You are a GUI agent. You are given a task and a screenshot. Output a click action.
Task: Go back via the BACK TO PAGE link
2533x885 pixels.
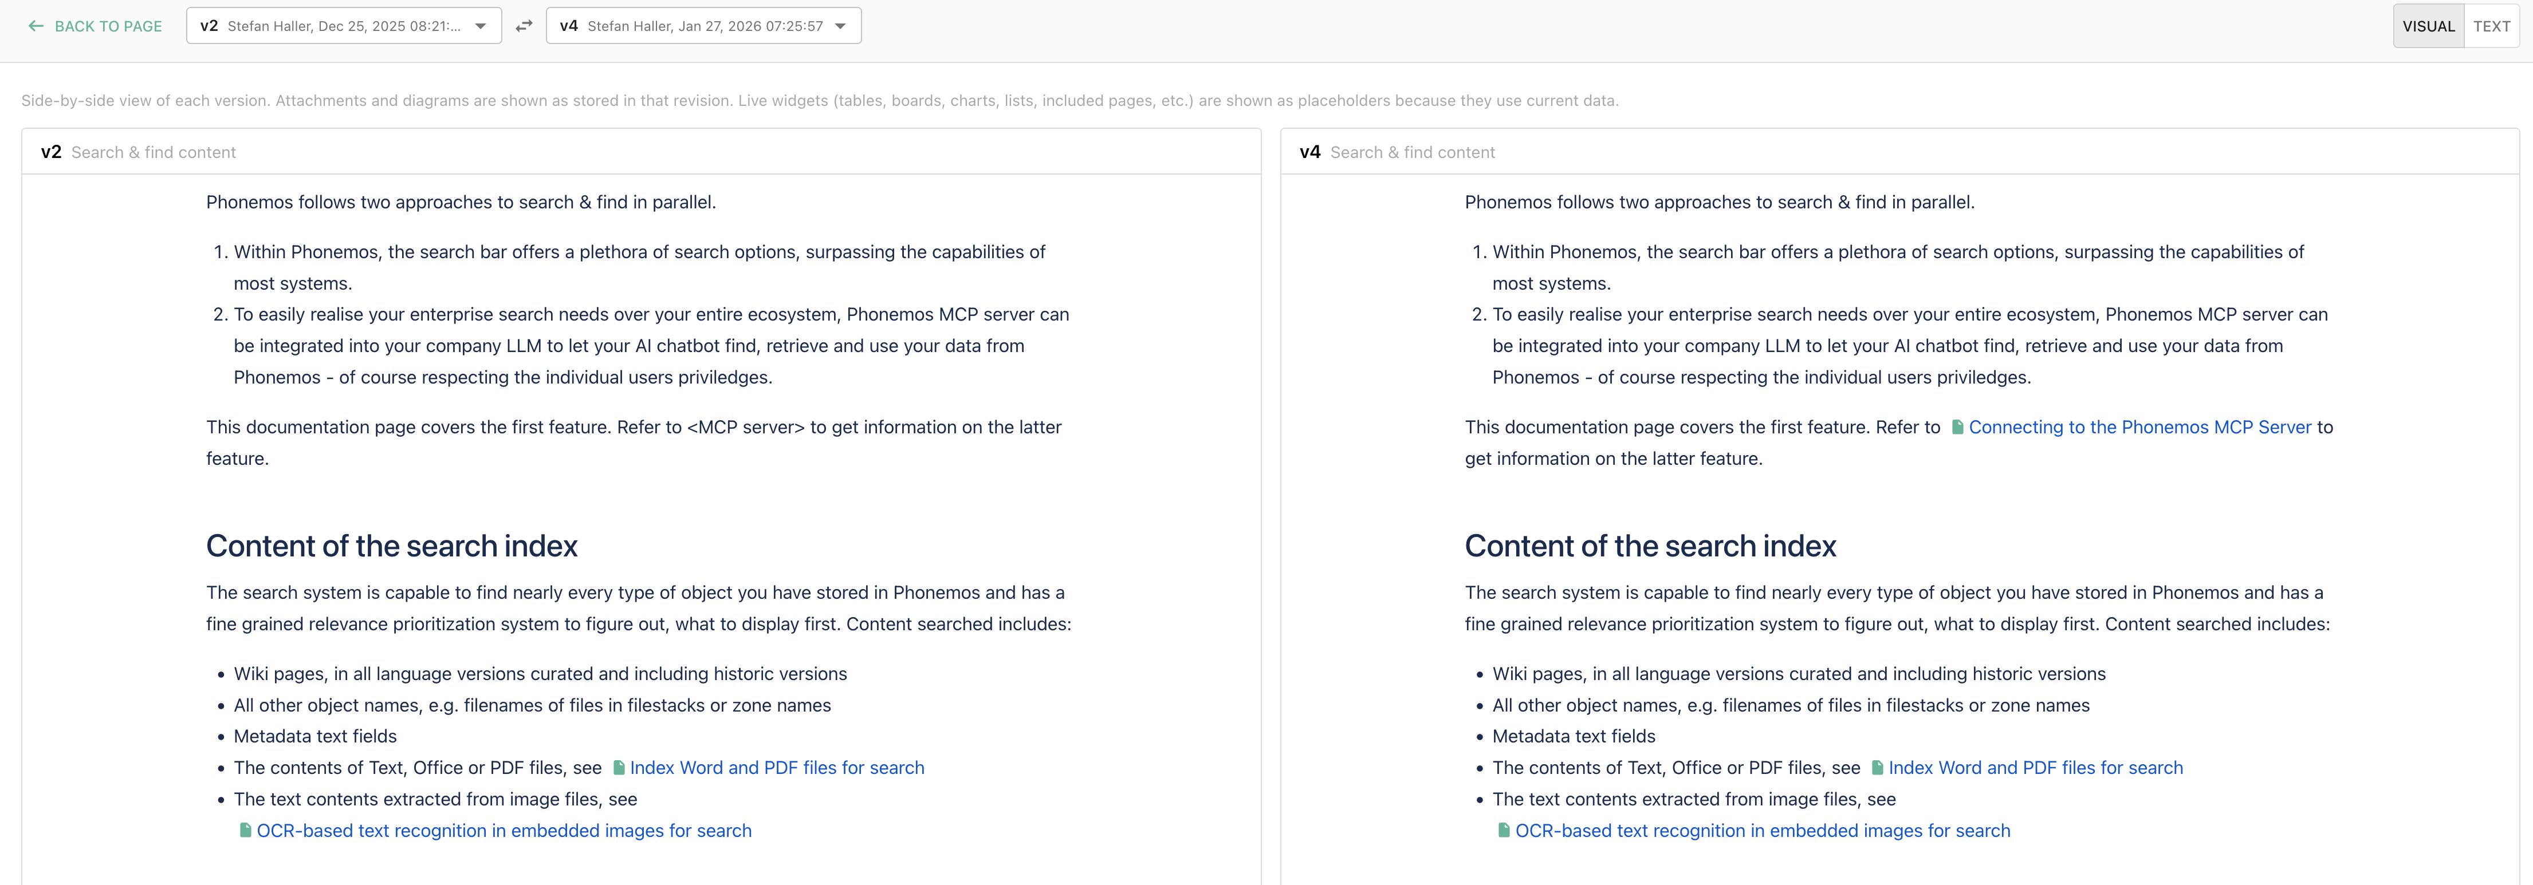pyautogui.click(x=95, y=26)
